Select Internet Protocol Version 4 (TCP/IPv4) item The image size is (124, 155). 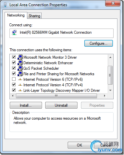coord(53,85)
